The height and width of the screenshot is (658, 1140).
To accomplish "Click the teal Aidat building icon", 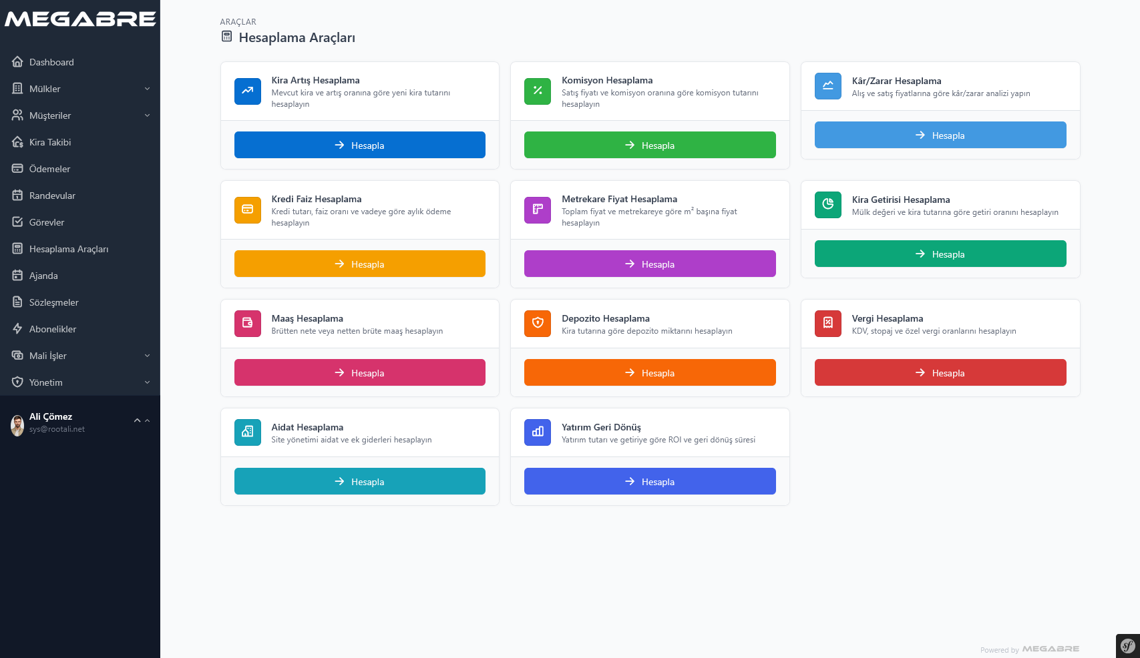I will [247, 432].
